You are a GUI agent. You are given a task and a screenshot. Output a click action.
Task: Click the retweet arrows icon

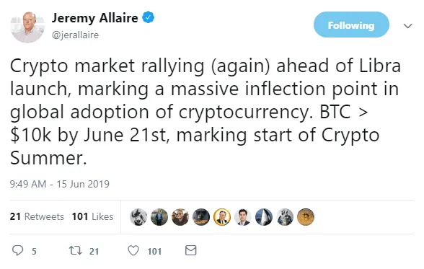[x=76, y=250]
